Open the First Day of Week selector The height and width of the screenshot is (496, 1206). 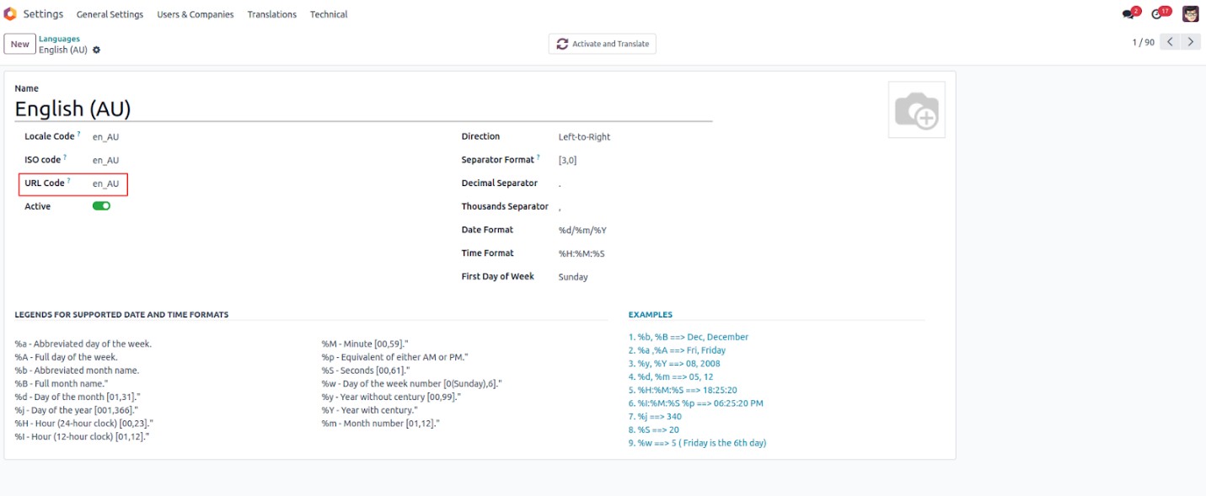[x=573, y=277]
